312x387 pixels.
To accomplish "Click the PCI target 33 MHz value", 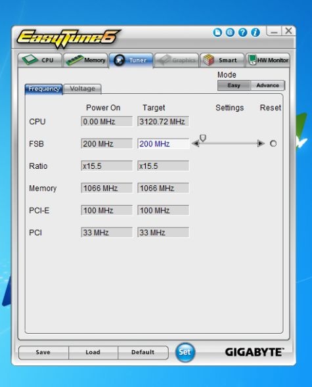I will (x=164, y=233).
